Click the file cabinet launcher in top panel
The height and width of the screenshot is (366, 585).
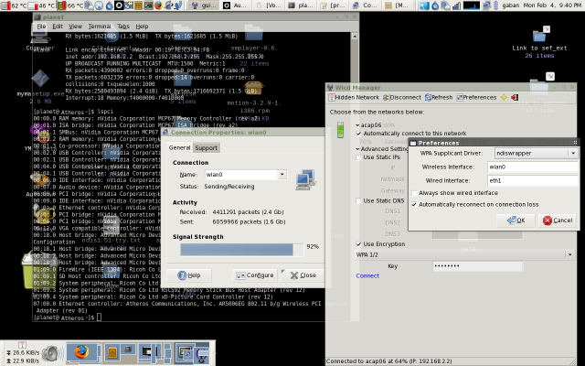point(138,5)
